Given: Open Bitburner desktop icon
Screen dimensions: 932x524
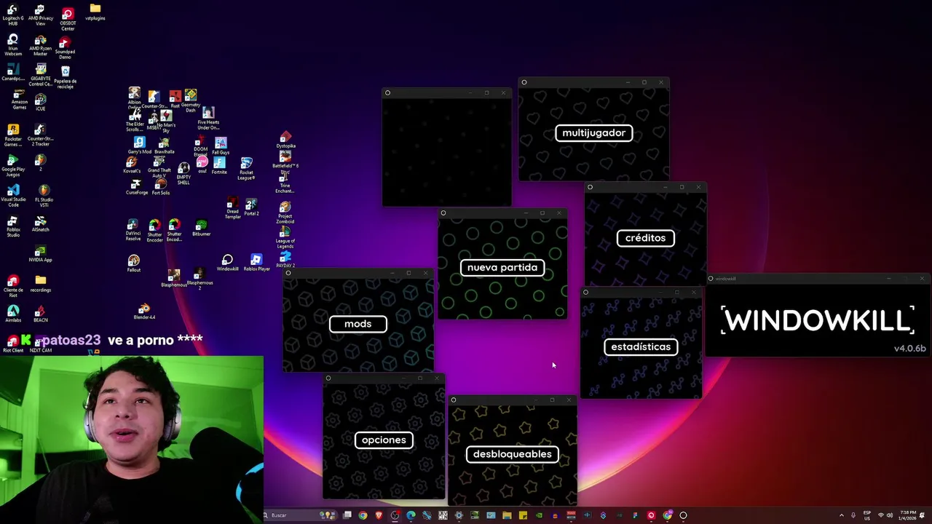Looking at the screenshot, I should point(202,229).
